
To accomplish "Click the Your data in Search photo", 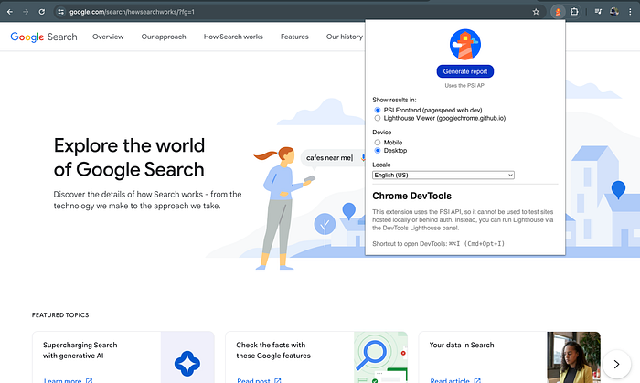I will point(574,357).
